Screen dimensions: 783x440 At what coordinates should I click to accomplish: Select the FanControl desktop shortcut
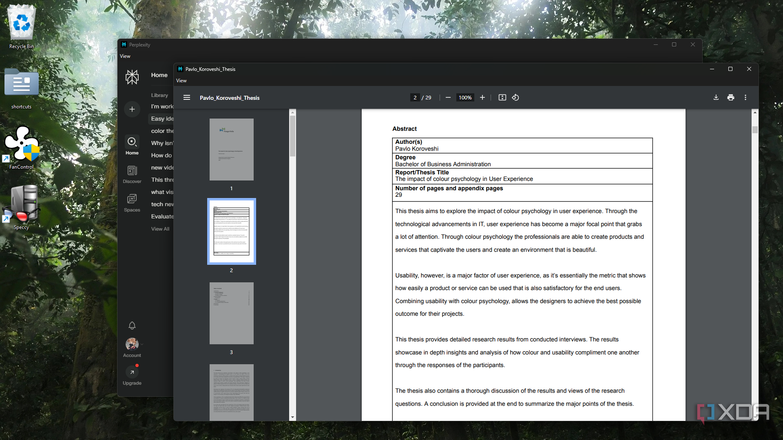coord(22,148)
